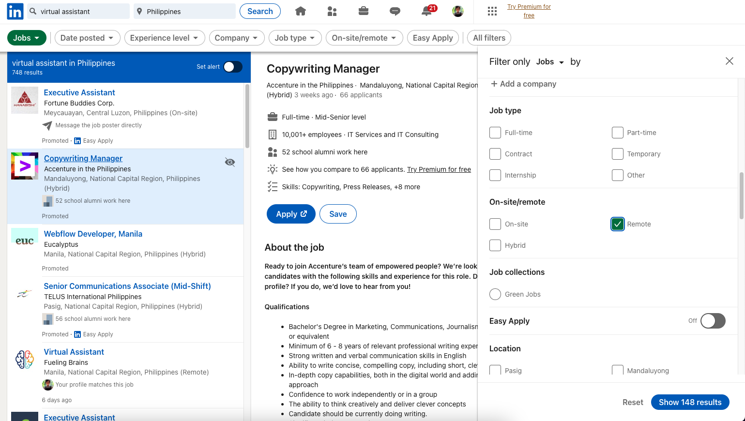The image size is (745, 421).
Task: Reset all filters
Action: tap(633, 402)
